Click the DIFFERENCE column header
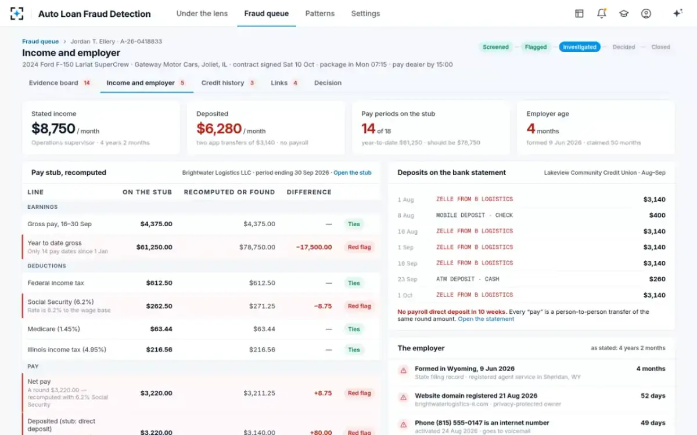This screenshot has width=697, height=435. click(x=309, y=192)
